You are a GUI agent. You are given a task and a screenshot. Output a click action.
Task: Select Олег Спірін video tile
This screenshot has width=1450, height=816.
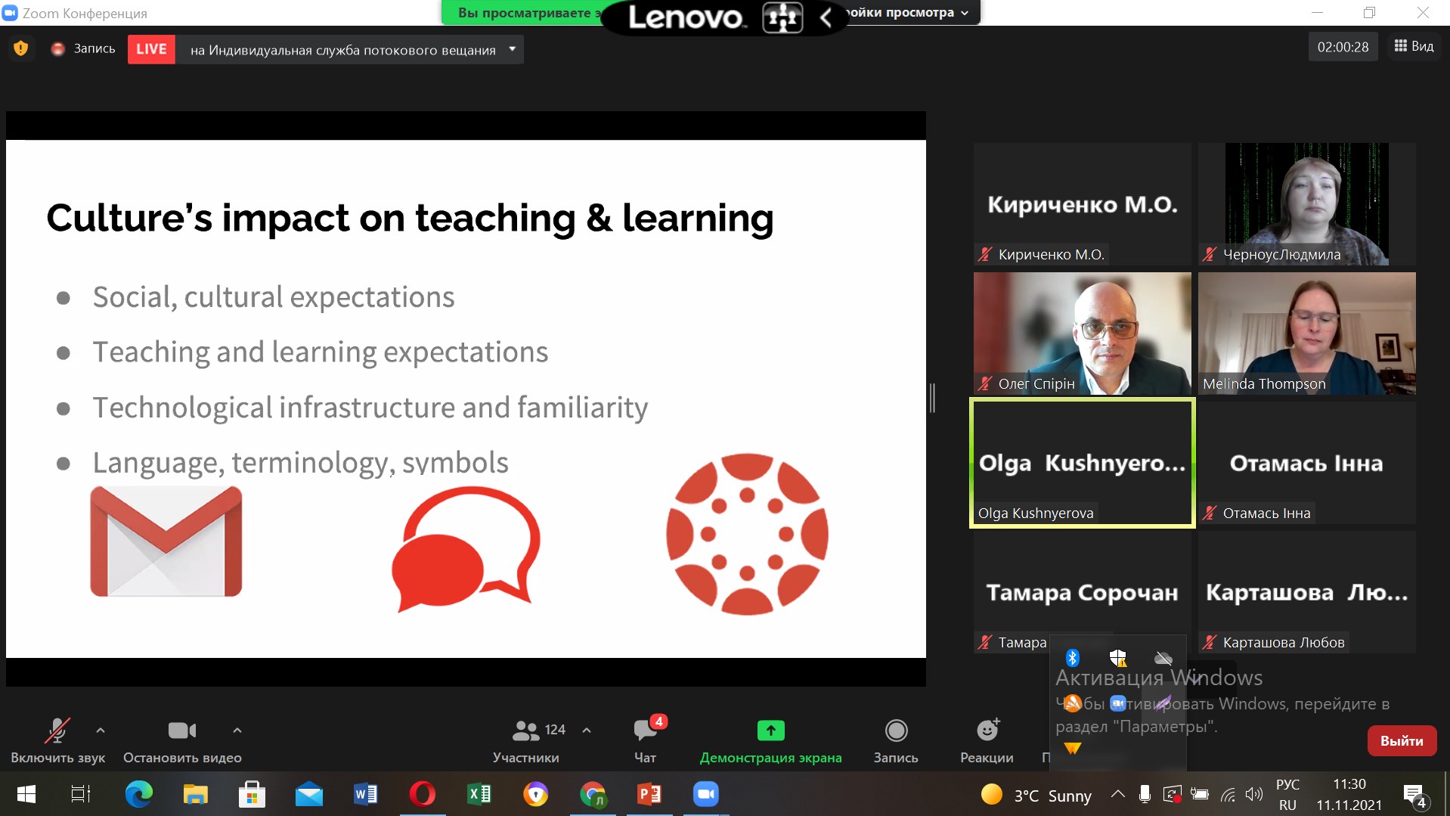pyautogui.click(x=1082, y=334)
